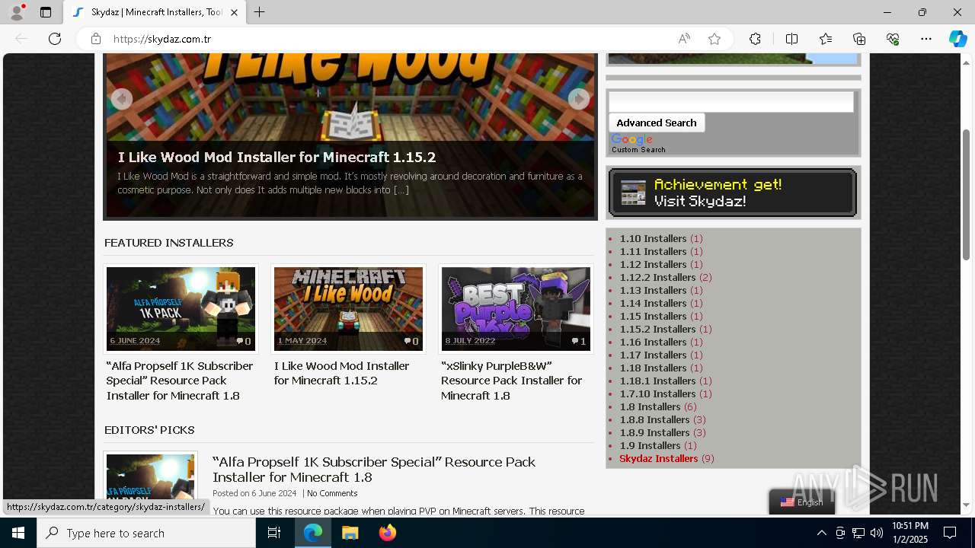Viewport: 975px width, 548px height.
Task: Open Settings and more ellipsis menu
Action: [926, 39]
